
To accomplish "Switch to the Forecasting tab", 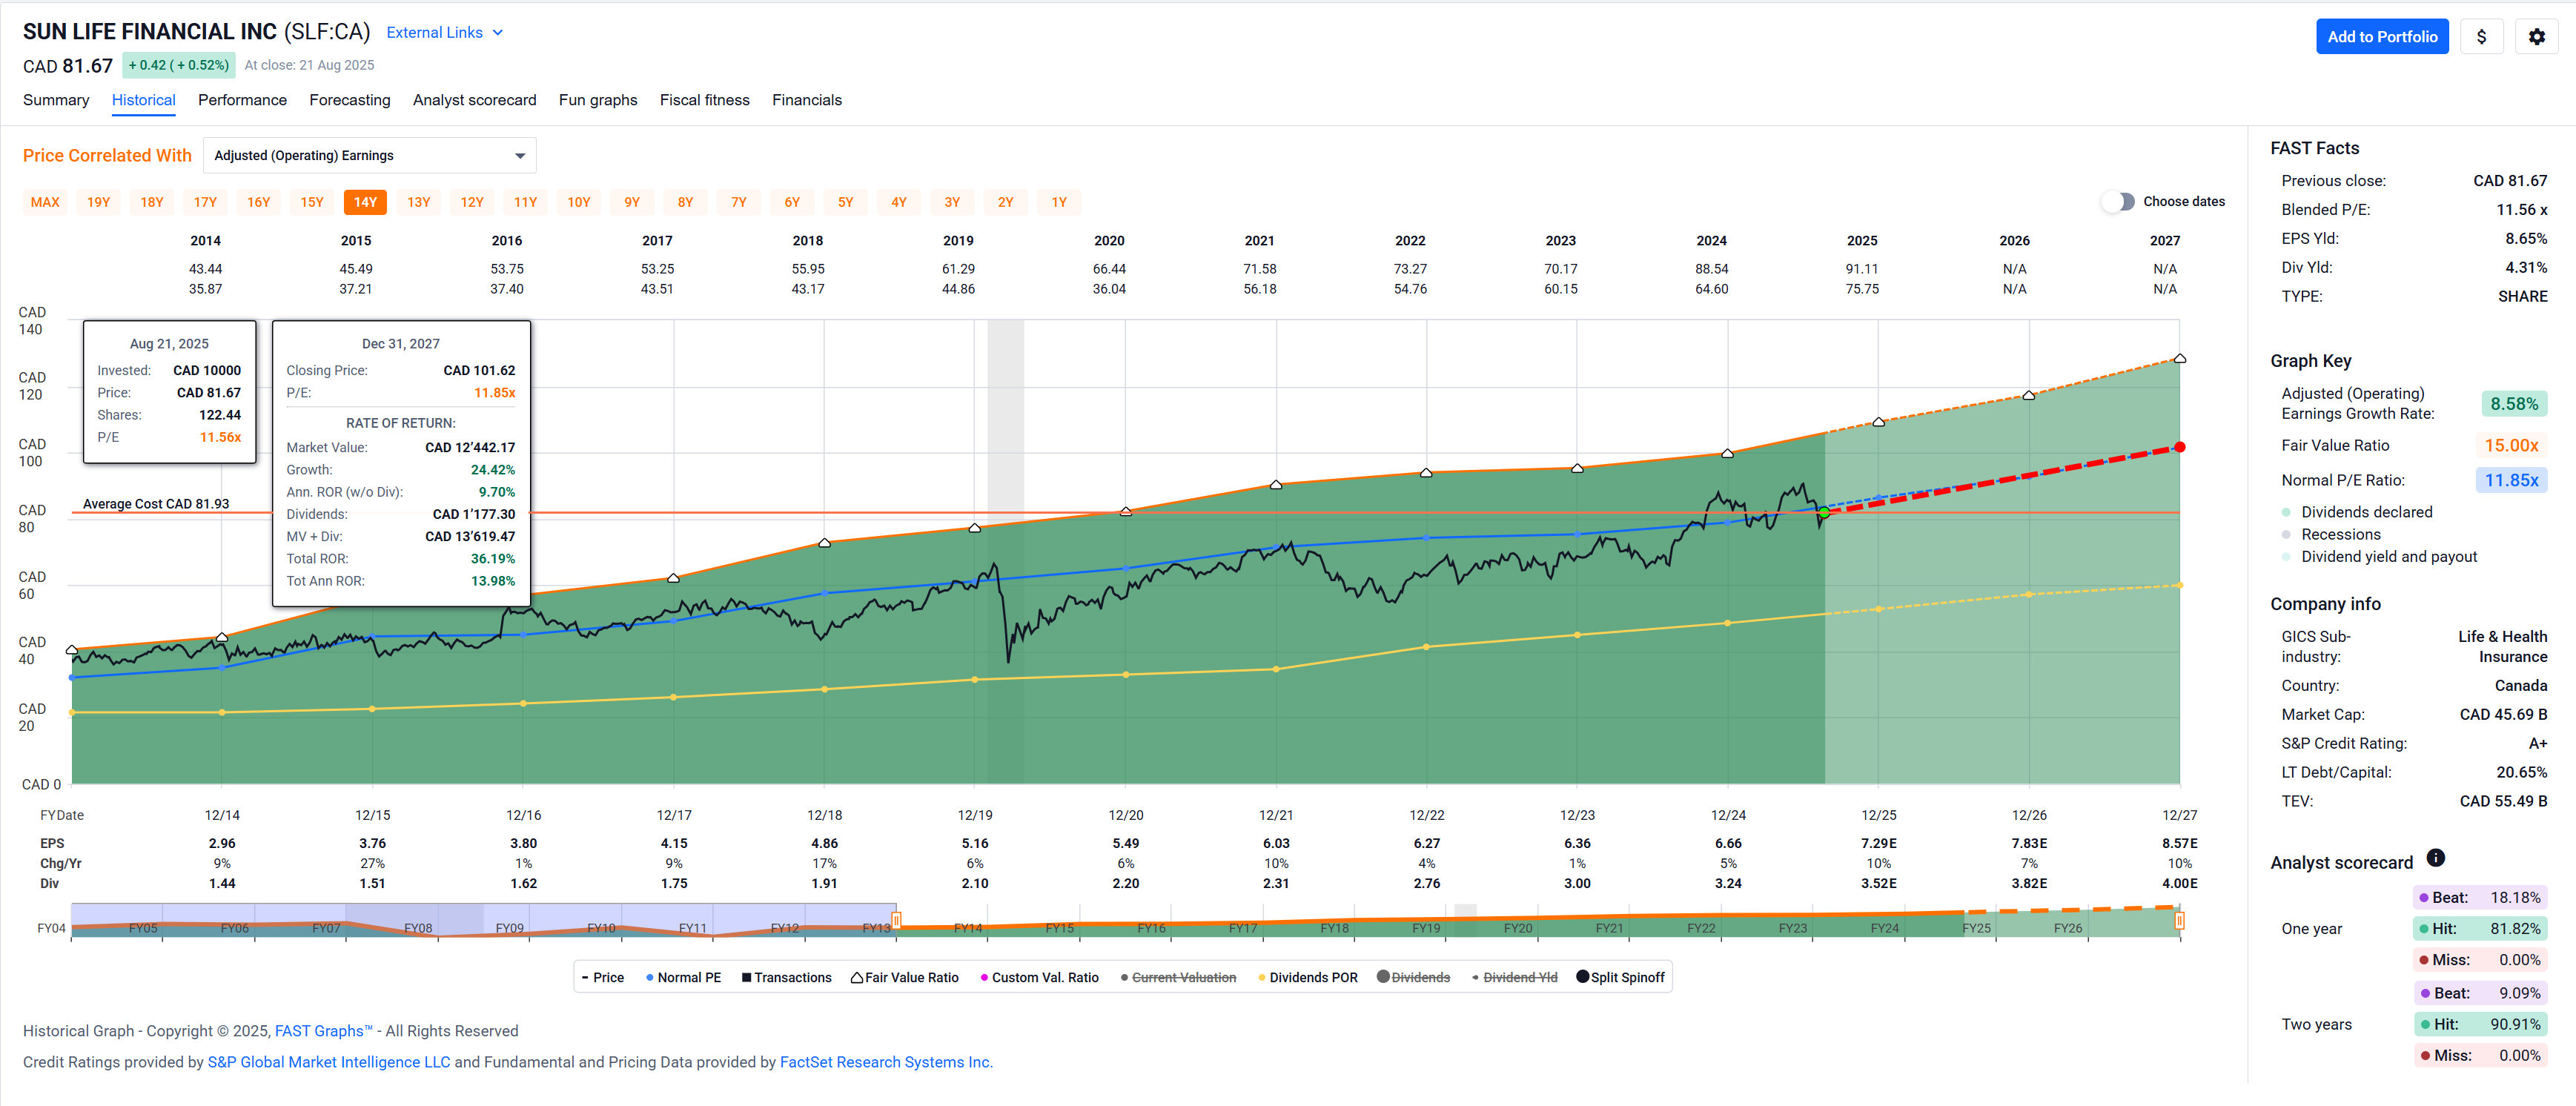I will pyautogui.click(x=349, y=100).
